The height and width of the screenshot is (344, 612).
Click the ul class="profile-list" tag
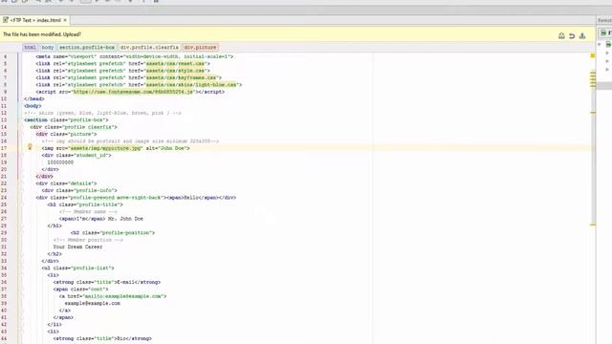tap(77, 269)
